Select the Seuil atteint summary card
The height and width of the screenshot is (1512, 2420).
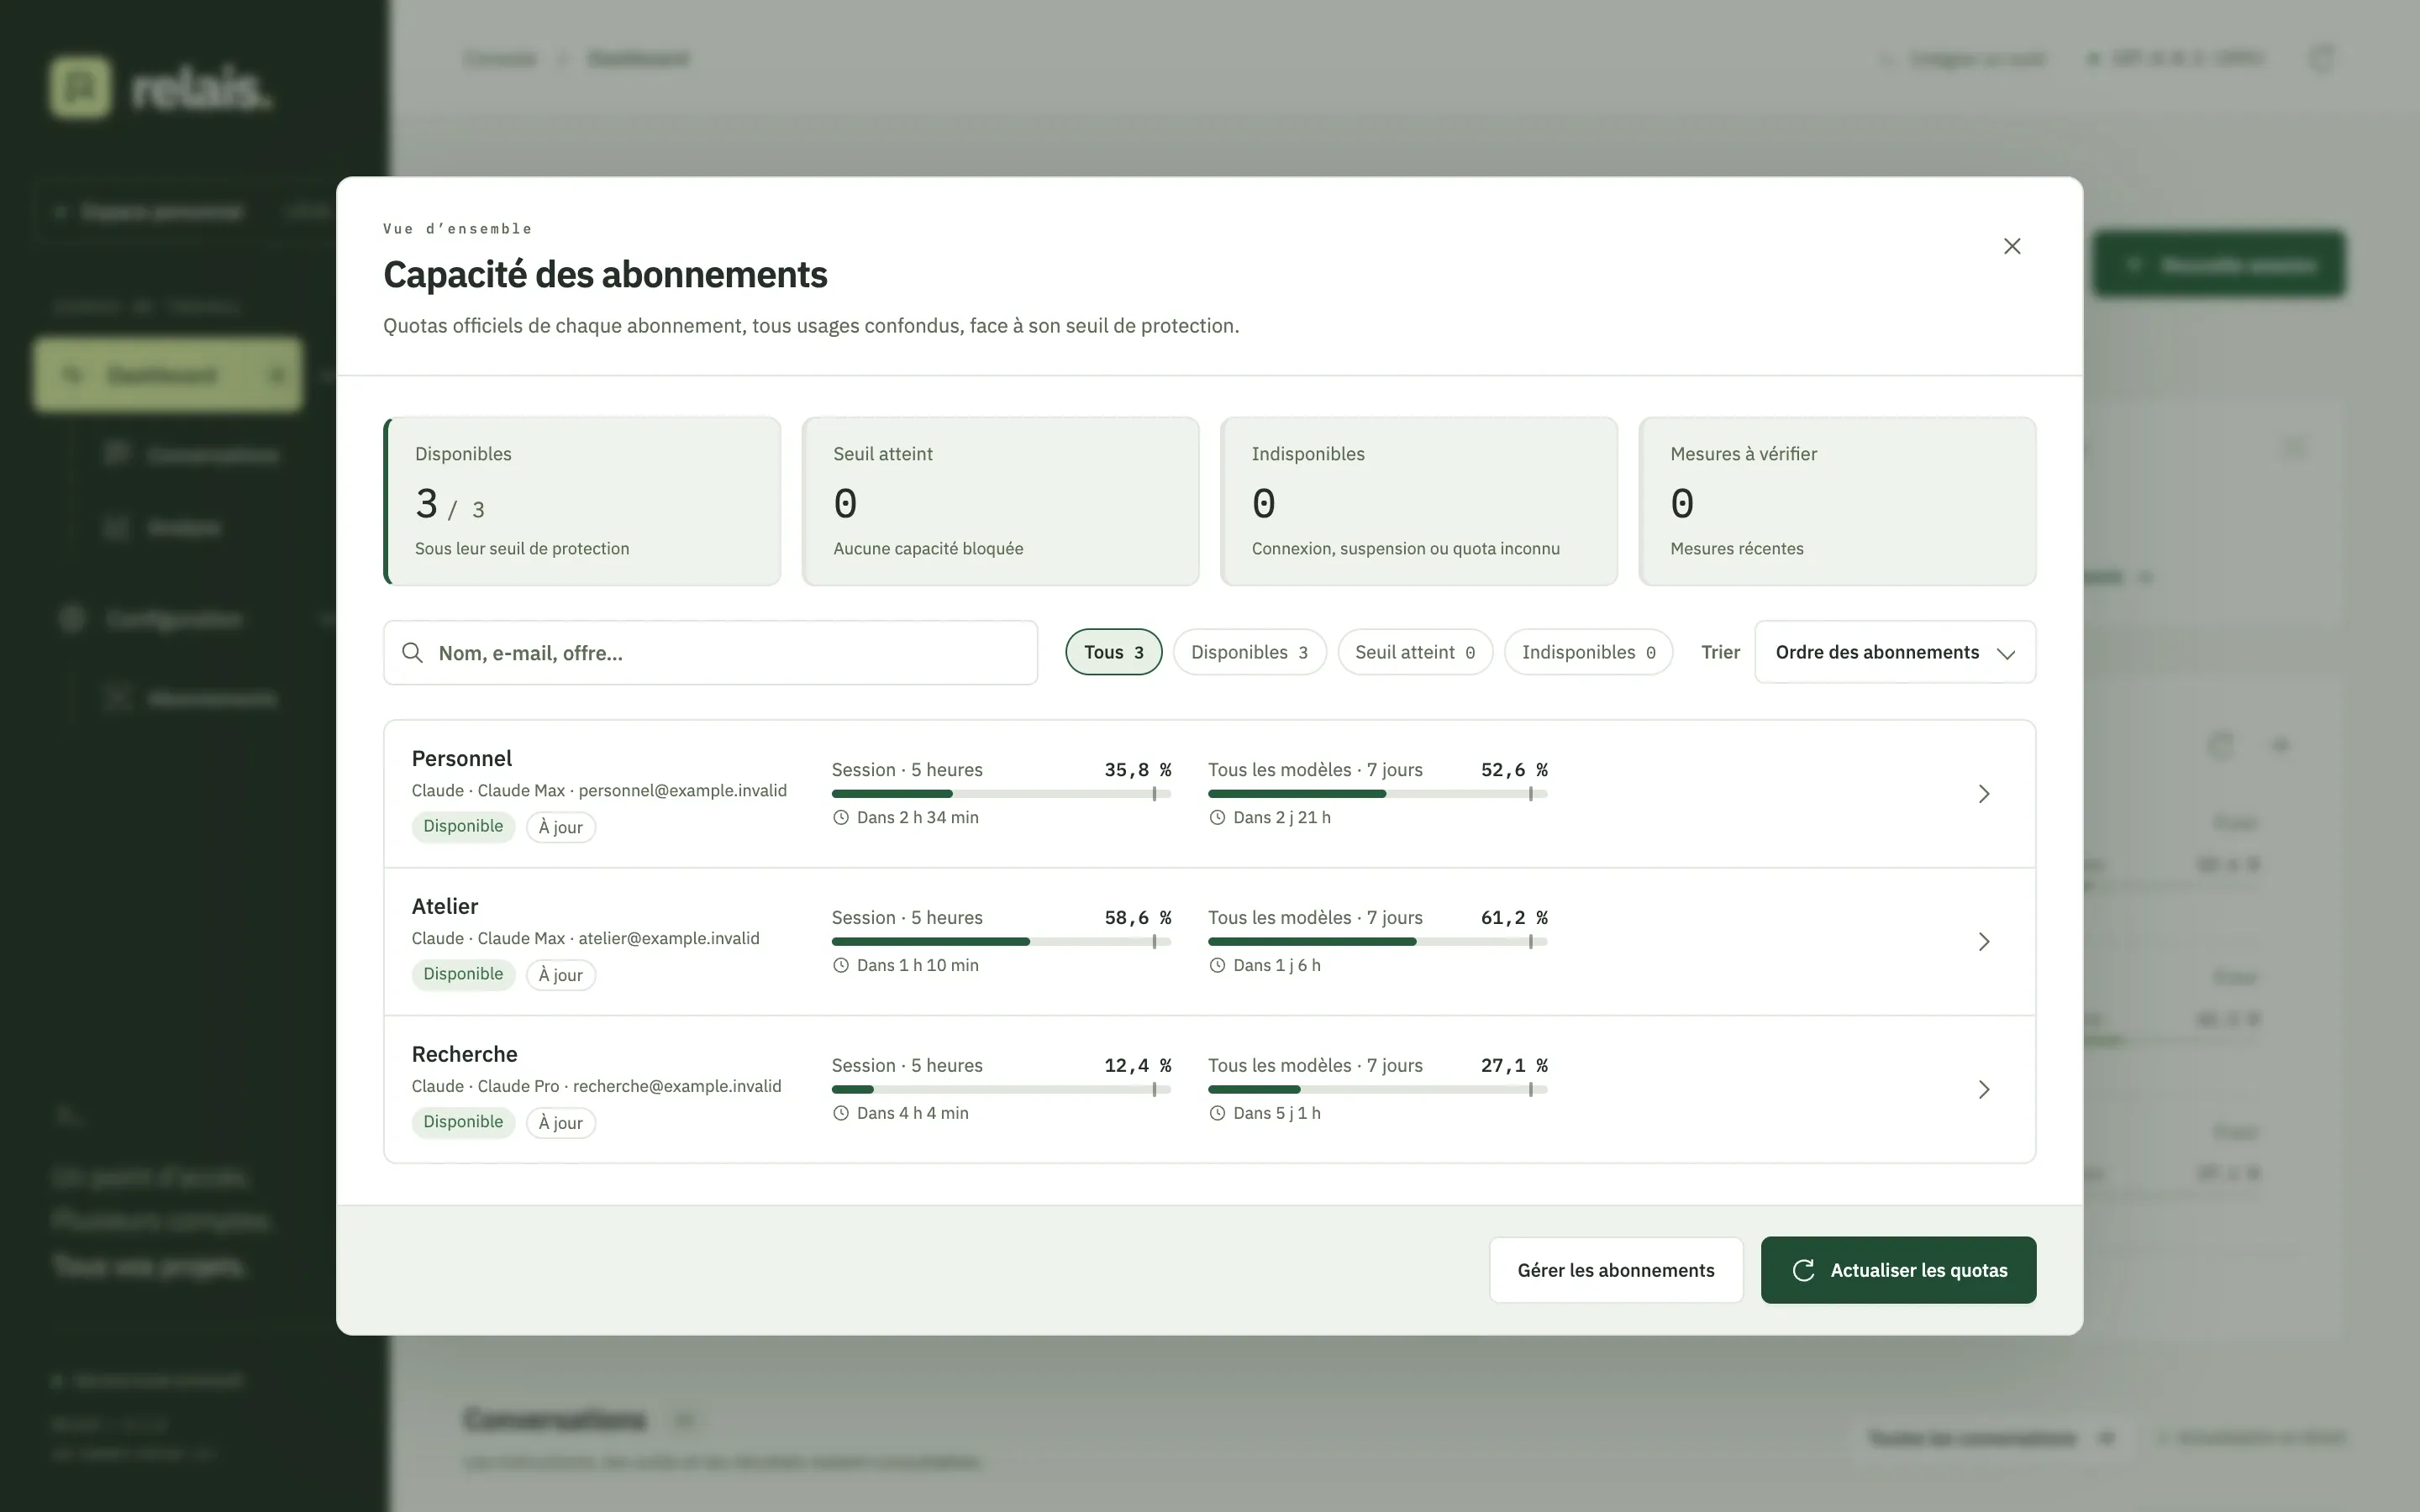(x=1000, y=501)
